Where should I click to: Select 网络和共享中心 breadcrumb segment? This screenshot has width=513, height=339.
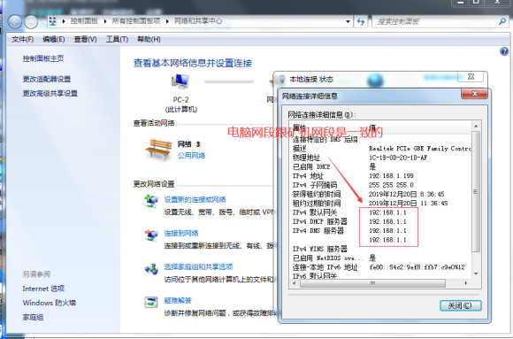198,21
